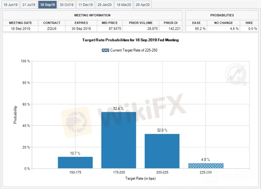Click the '100 %' y-axis tick label
This screenshot has height=189, width=261.
[x=25, y=61]
